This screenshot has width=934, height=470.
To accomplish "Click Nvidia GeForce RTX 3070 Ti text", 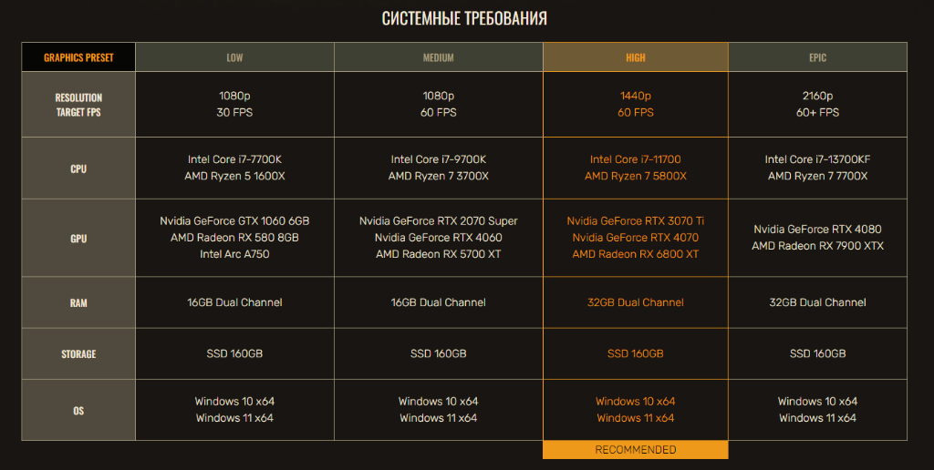I will 636,221.
